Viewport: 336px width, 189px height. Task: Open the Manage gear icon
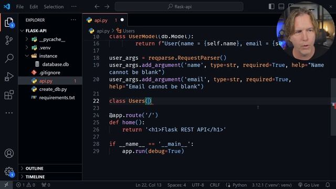9,172
